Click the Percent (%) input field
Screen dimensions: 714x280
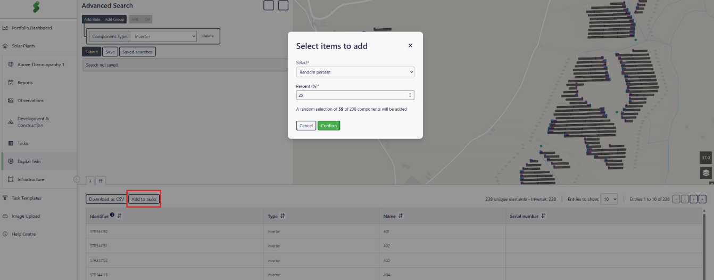pyautogui.click(x=351, y=95)
